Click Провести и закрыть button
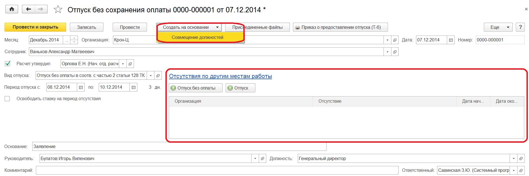The image size is (529, 176). [x=35, y=27]
